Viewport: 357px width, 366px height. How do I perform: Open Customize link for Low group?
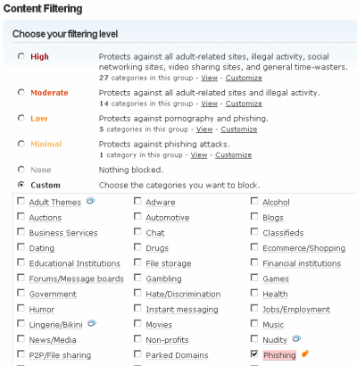239,129
